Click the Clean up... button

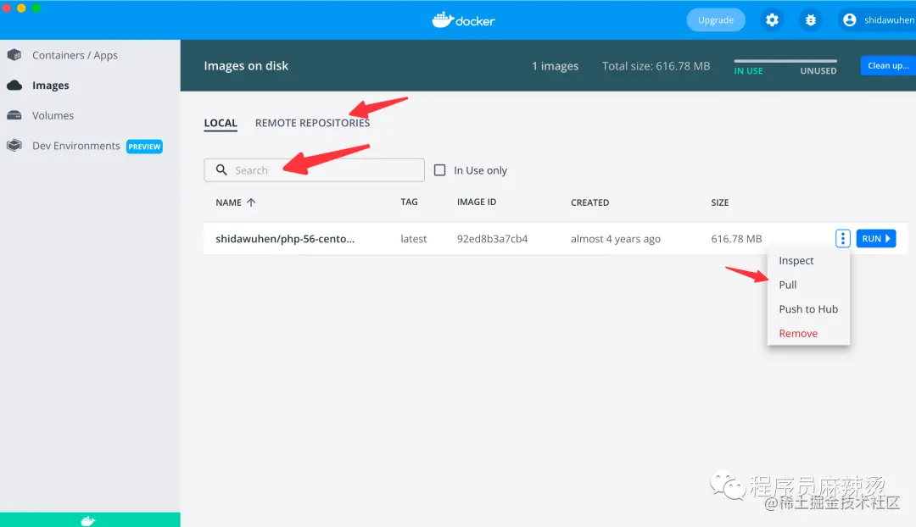(888, 65)
